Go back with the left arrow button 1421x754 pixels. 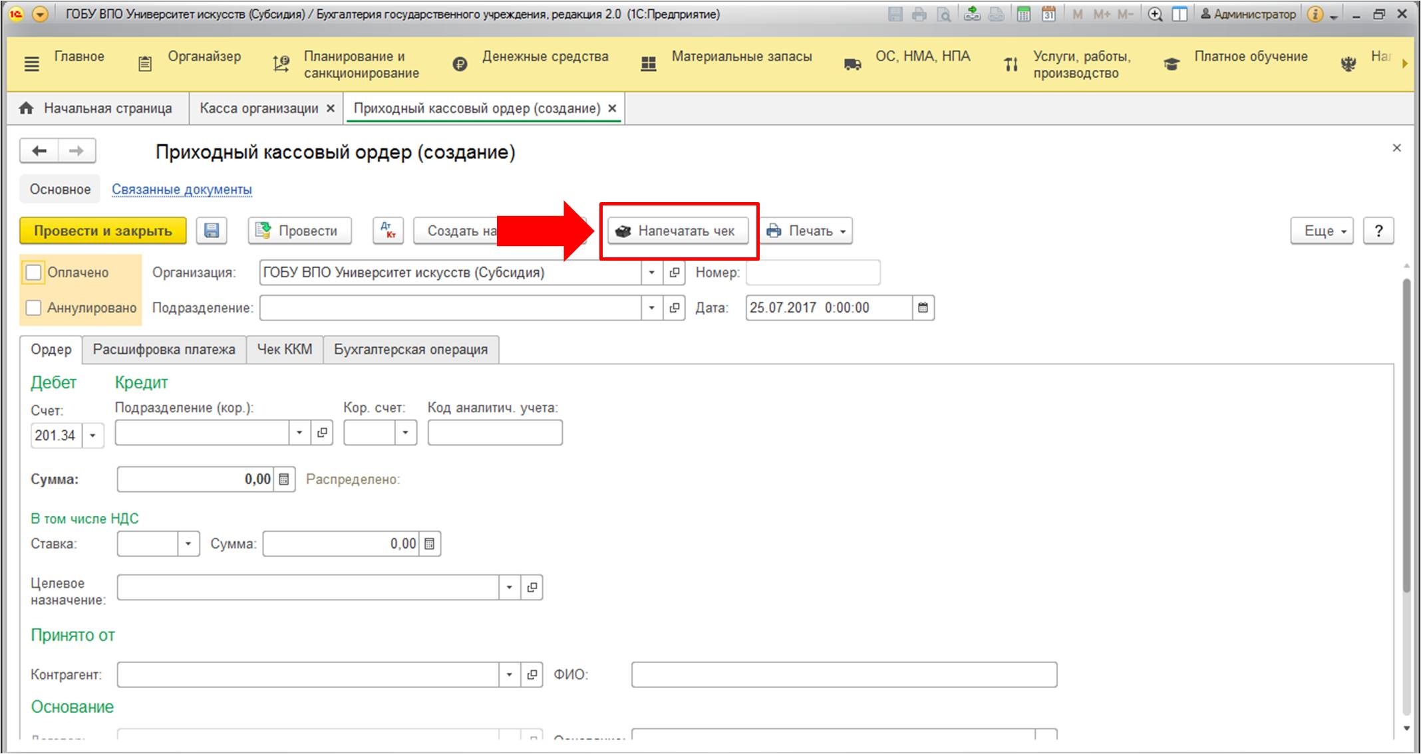[39, 151]
